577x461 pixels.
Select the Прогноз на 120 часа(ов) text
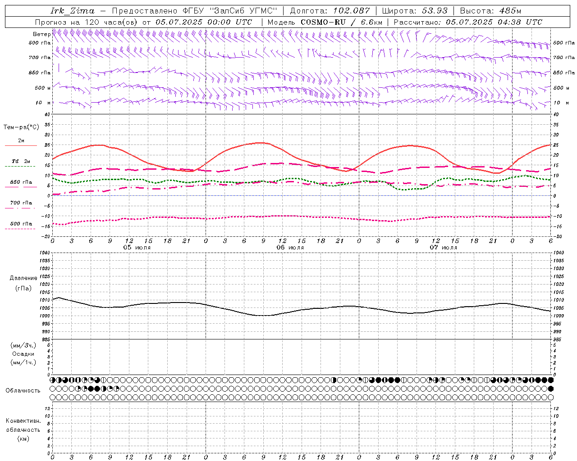(87, 22)
